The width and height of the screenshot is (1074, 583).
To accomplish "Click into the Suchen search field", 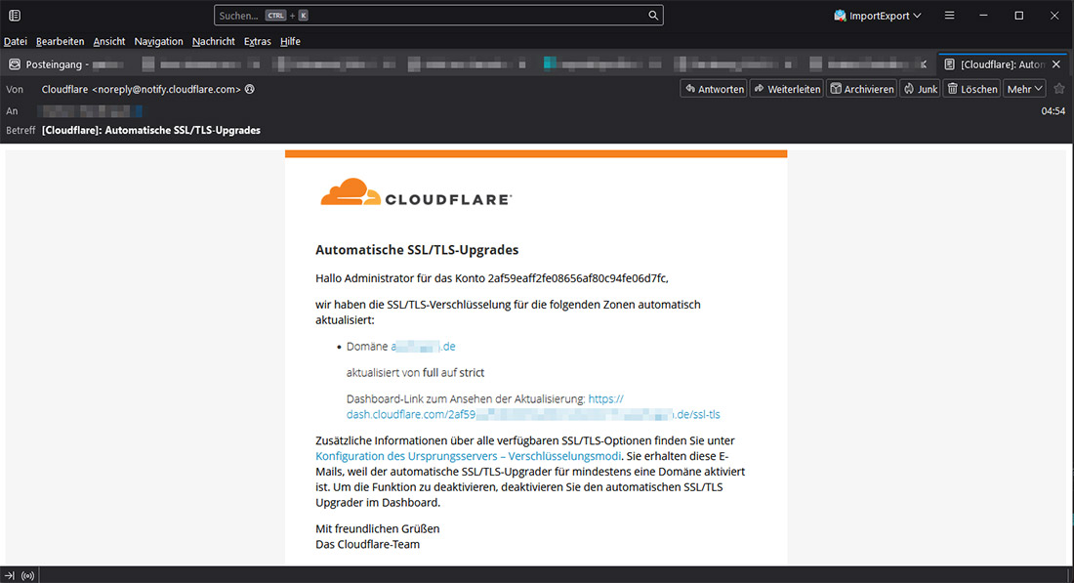I will click(430, 16).
